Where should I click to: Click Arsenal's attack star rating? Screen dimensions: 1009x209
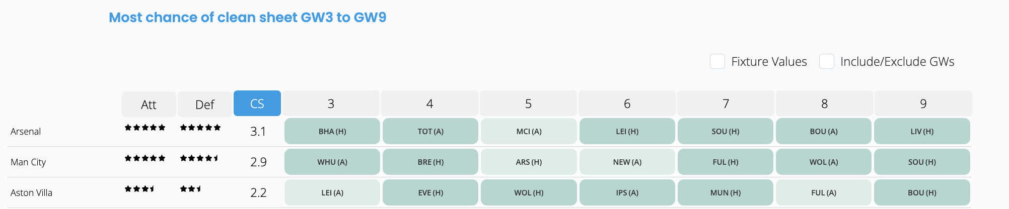click(x=145, y=128)
